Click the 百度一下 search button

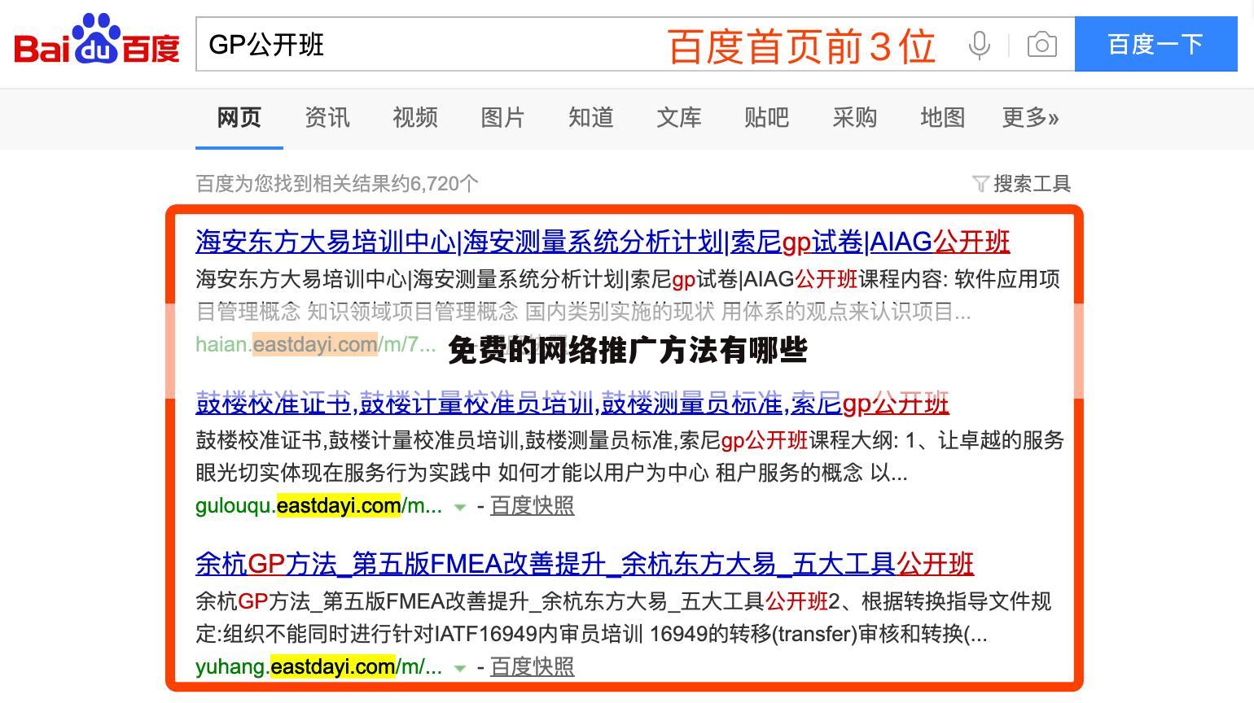[x=1155, y=45]
